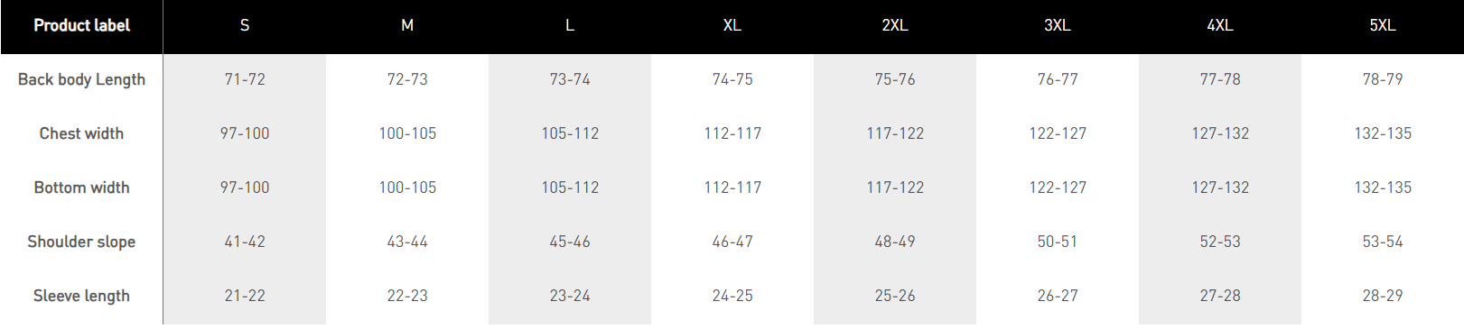Click the 28-29 sleeve length cell
The height and width of the screenshot is (329, 1464).
tap(1383, 296)
